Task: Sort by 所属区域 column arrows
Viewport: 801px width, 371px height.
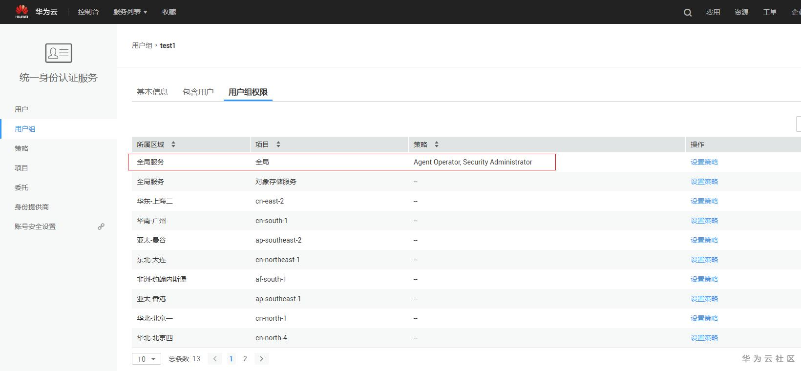Action: [x=173, y=144]
